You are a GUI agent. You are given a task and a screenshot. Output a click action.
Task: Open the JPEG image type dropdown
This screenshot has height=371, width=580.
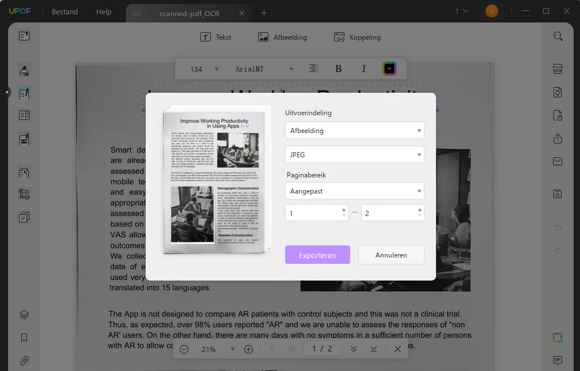tap(354, 154)
